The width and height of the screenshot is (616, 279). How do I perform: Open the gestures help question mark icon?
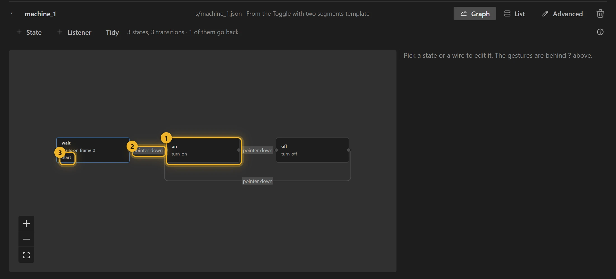coord(600,32)
